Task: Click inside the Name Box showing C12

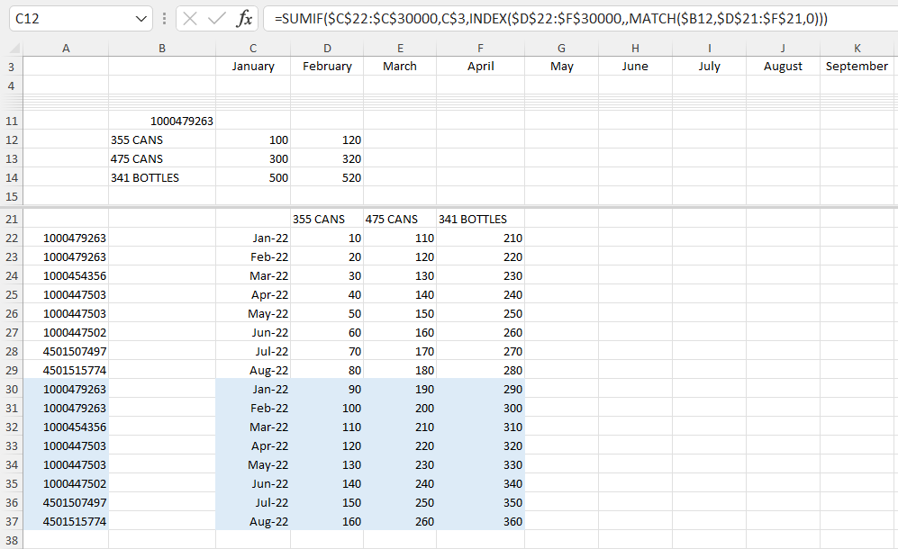Action: pos(71,19)
